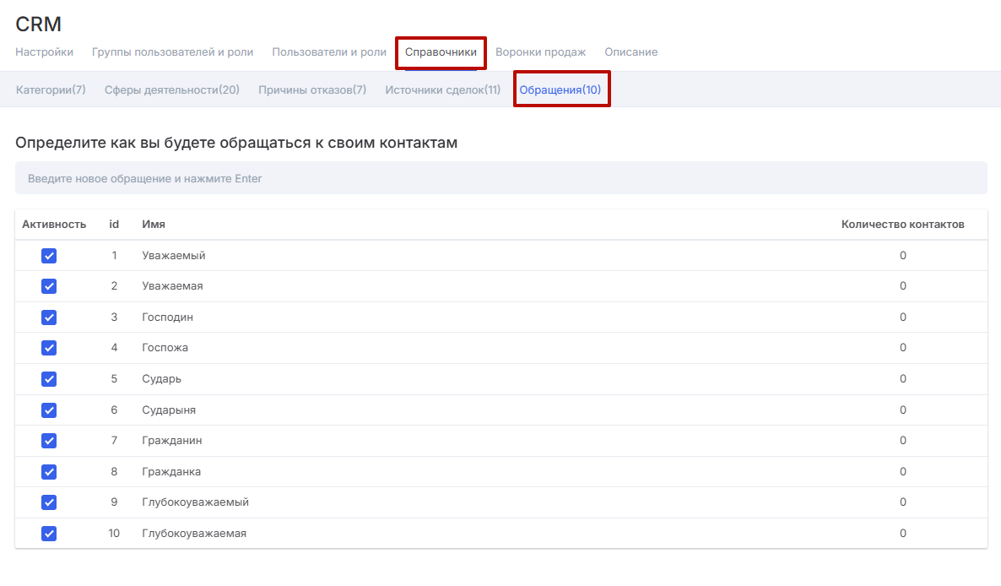The image size is (1001, 586).
Task: Disable activity for Сударыня row
Action: (49, 410)
